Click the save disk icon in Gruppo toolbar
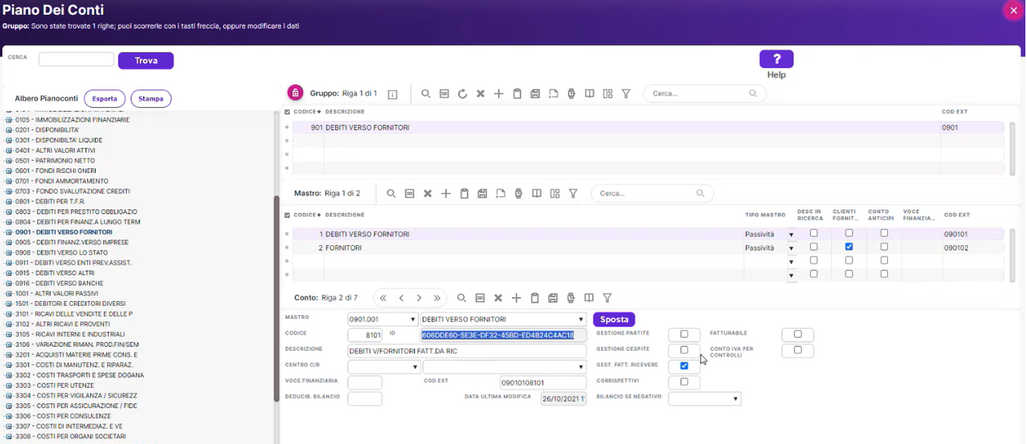 pyautogui.click(x=535, y=94)
